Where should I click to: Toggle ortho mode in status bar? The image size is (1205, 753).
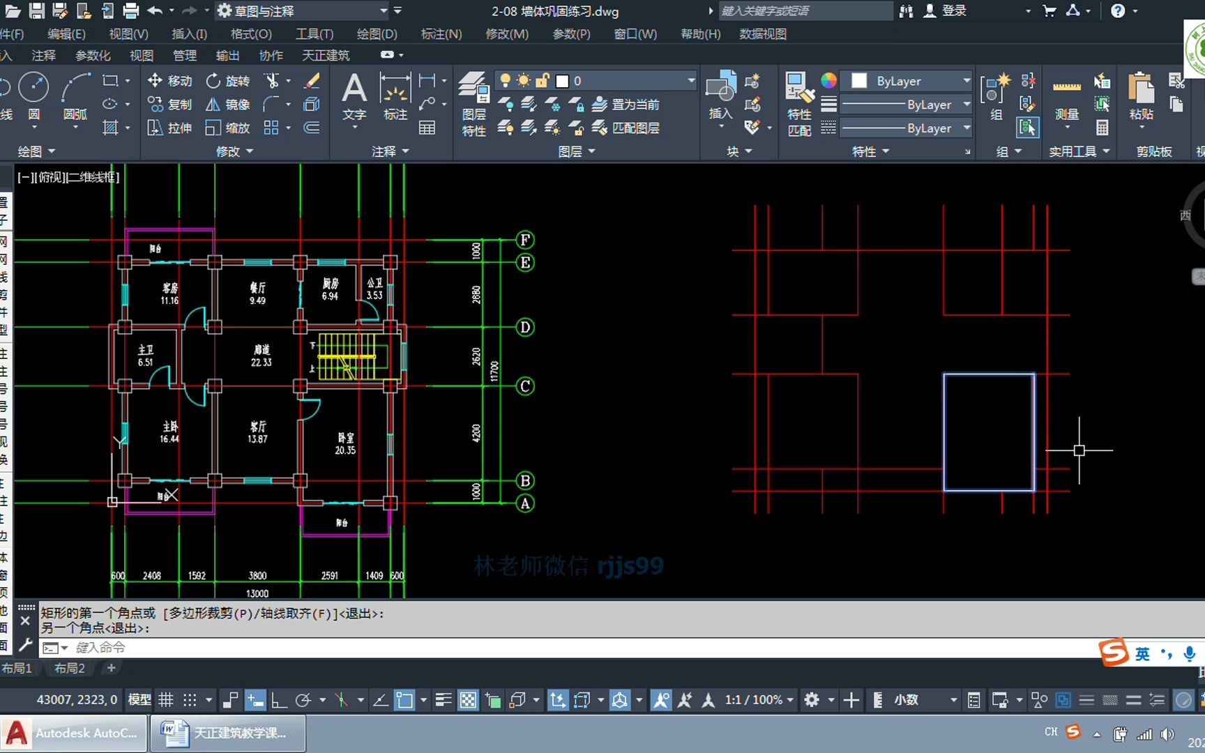pyautogui.click(x=279, y=699)
